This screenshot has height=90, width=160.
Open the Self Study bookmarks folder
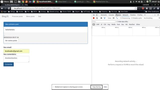(85, 11)
